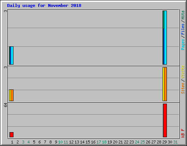The width and height of the screenshot is (187, 146).
Task: Select the yellow visits bar for day 1
Action: pos(10,95)
